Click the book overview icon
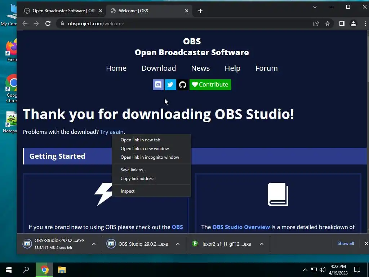Screen dimensions: 369x277 pyautogui.click(x=278, y=194)
